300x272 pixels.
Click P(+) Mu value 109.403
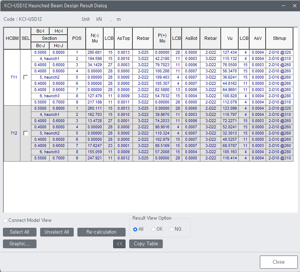[162, 77]
